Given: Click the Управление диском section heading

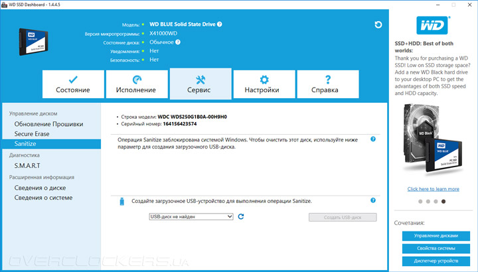Looking at the screenshot, I should pyautogui.click(x=33, y=113).
